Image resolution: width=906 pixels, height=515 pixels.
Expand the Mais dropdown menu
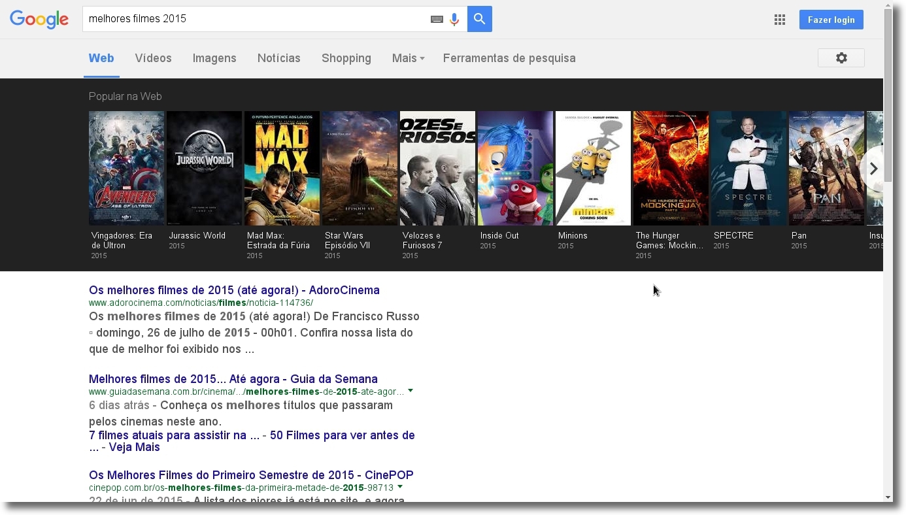408,58
